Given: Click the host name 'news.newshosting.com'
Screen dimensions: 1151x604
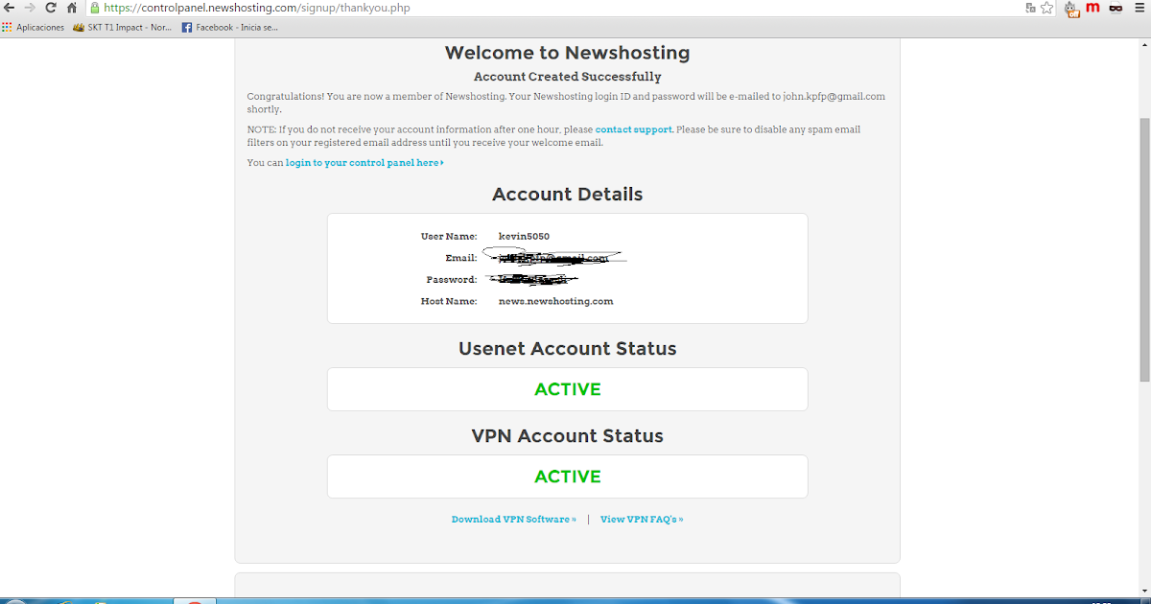Looking at the screenshot, I should (555, 301).
